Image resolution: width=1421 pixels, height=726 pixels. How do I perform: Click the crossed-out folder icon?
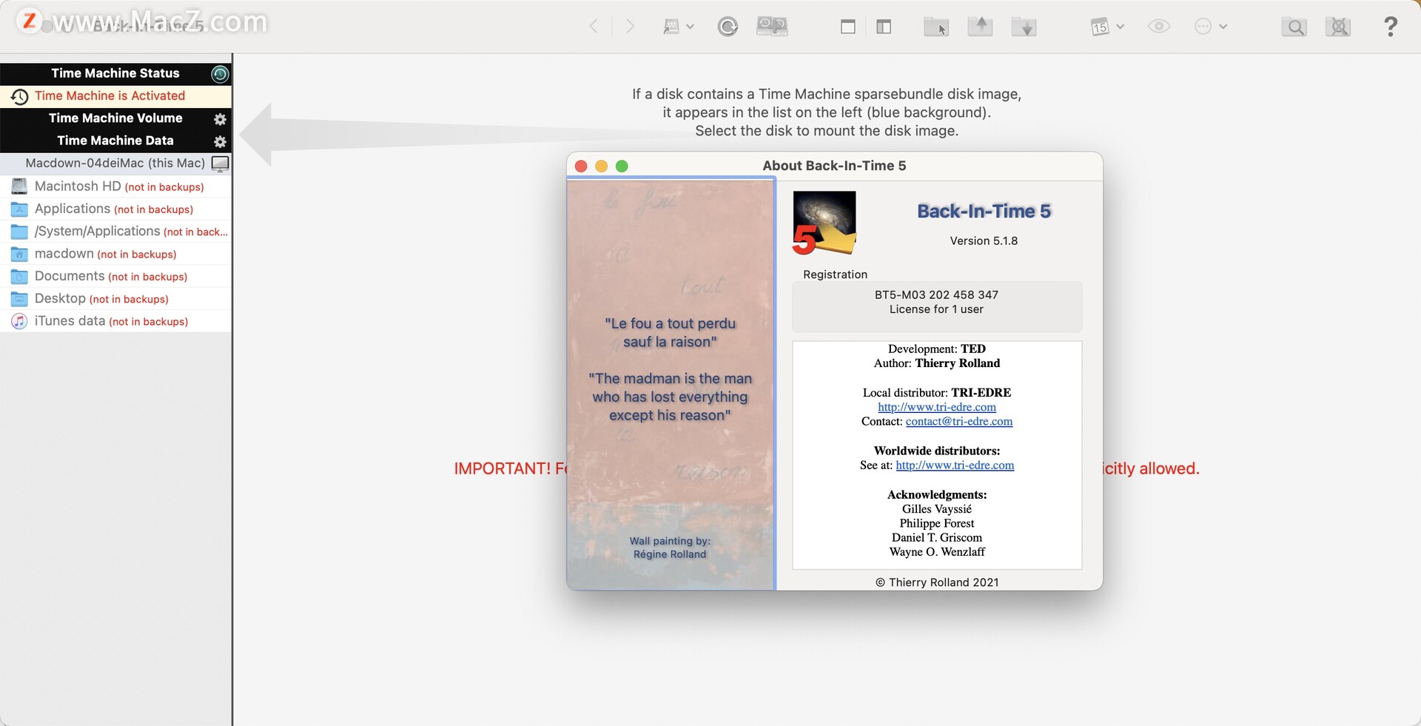(x=1338, y=27)
